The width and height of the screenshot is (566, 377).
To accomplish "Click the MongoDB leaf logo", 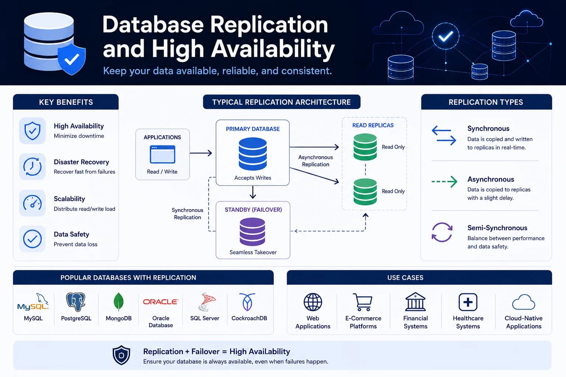I will (x=119, y=302).
